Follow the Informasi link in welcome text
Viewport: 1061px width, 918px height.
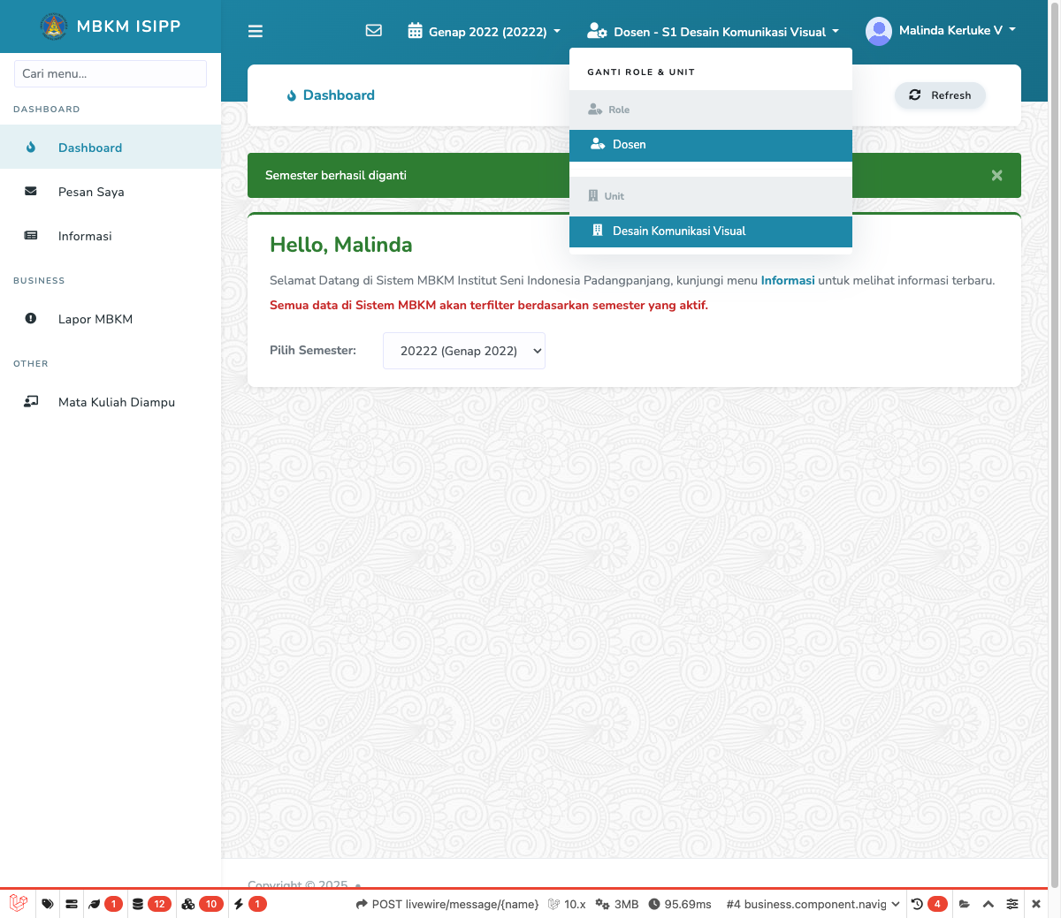coord(787,281)
